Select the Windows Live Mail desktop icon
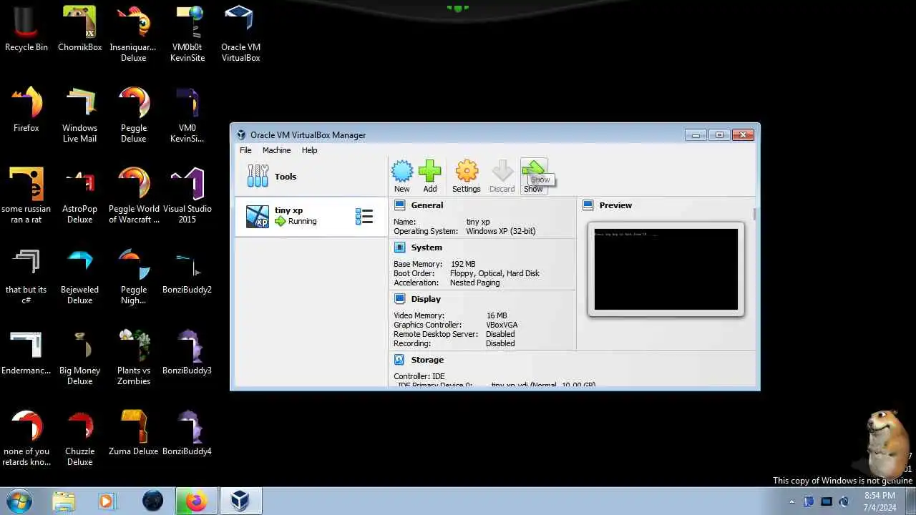The width and height of the screenshot is (916, 515). 79,115
